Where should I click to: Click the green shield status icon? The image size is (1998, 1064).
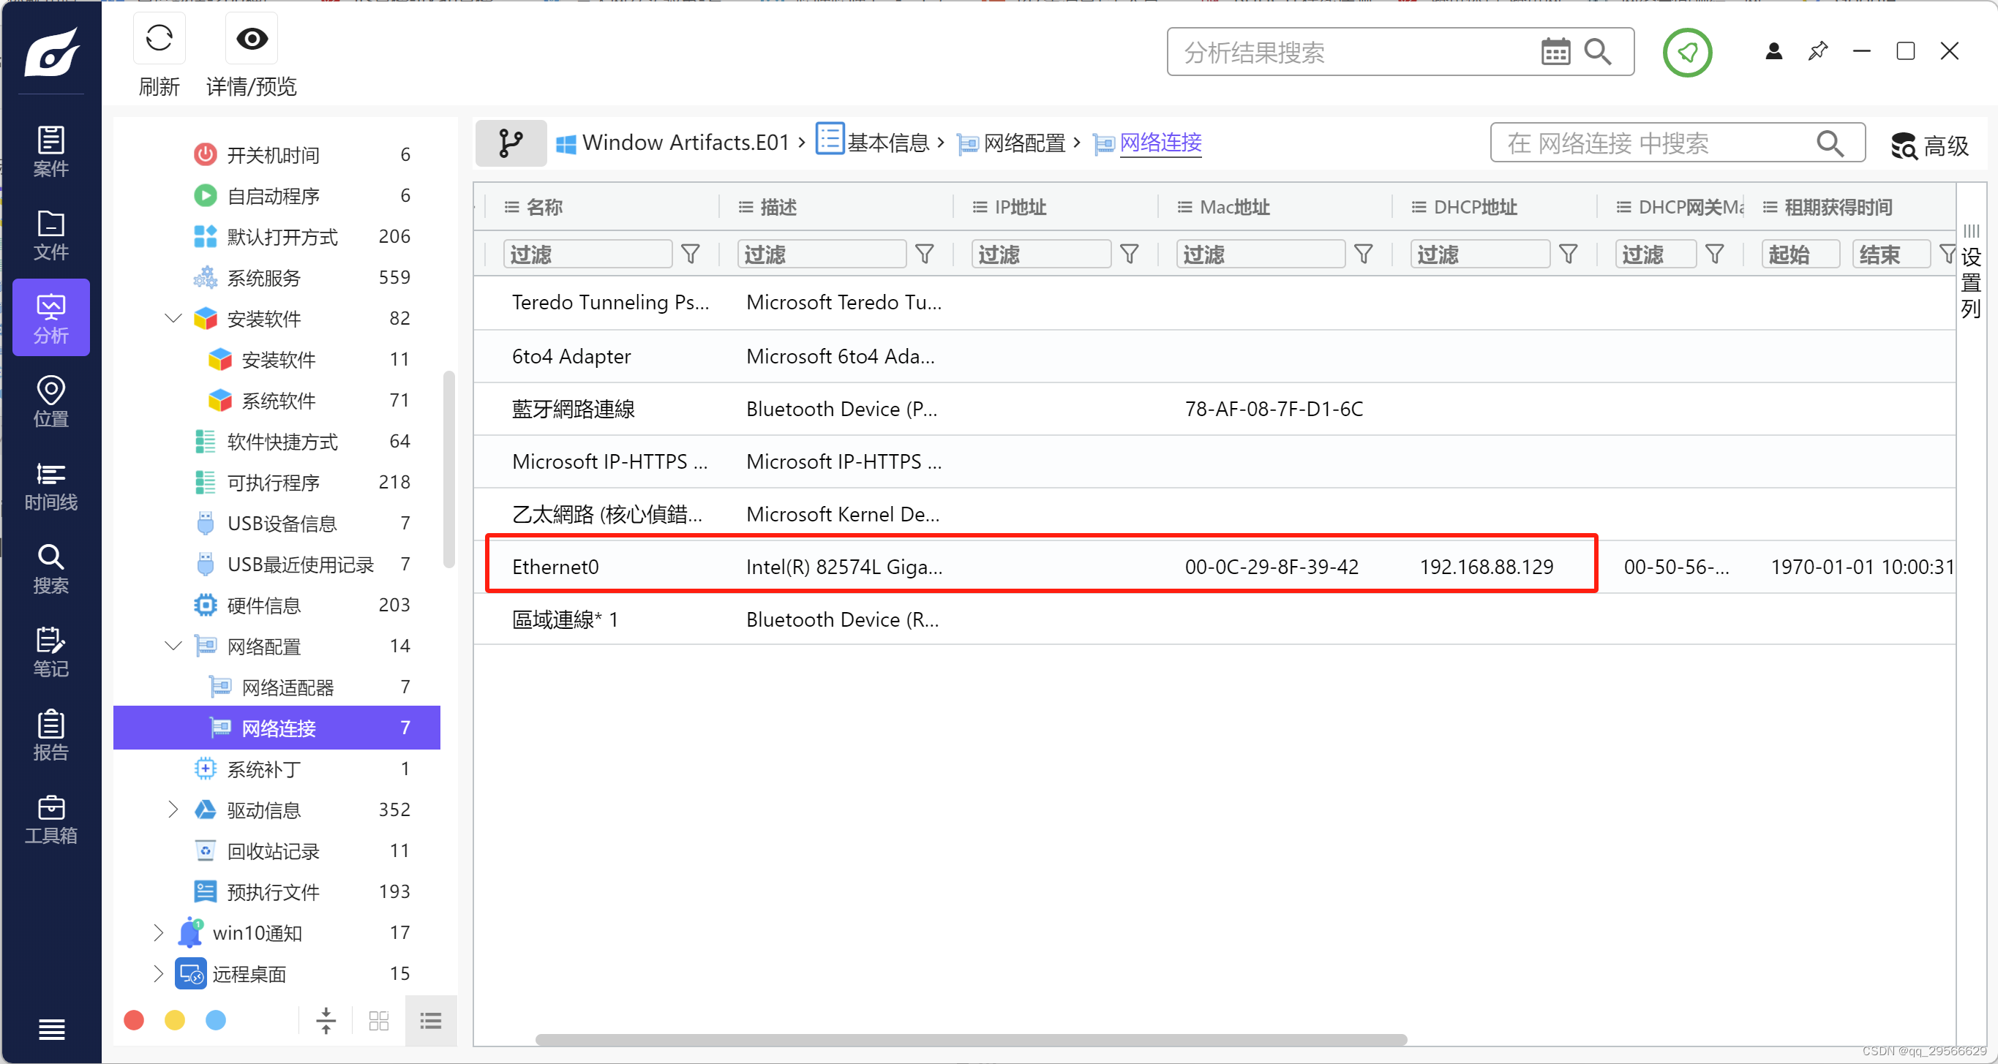pyautogui.click(x=1687, y=53)
